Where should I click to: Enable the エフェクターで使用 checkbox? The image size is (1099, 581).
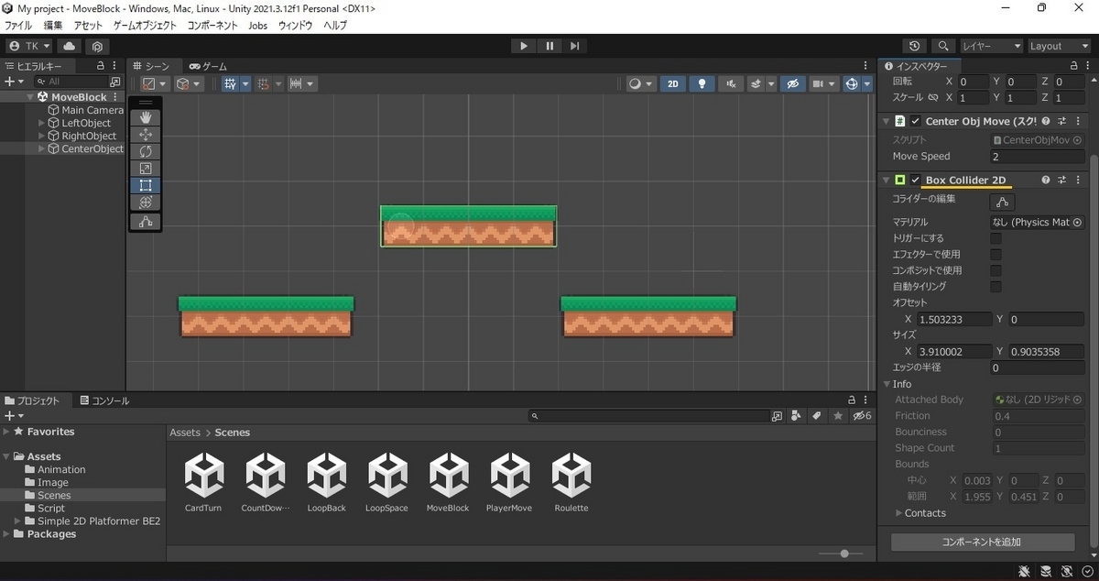coord(996,254)
